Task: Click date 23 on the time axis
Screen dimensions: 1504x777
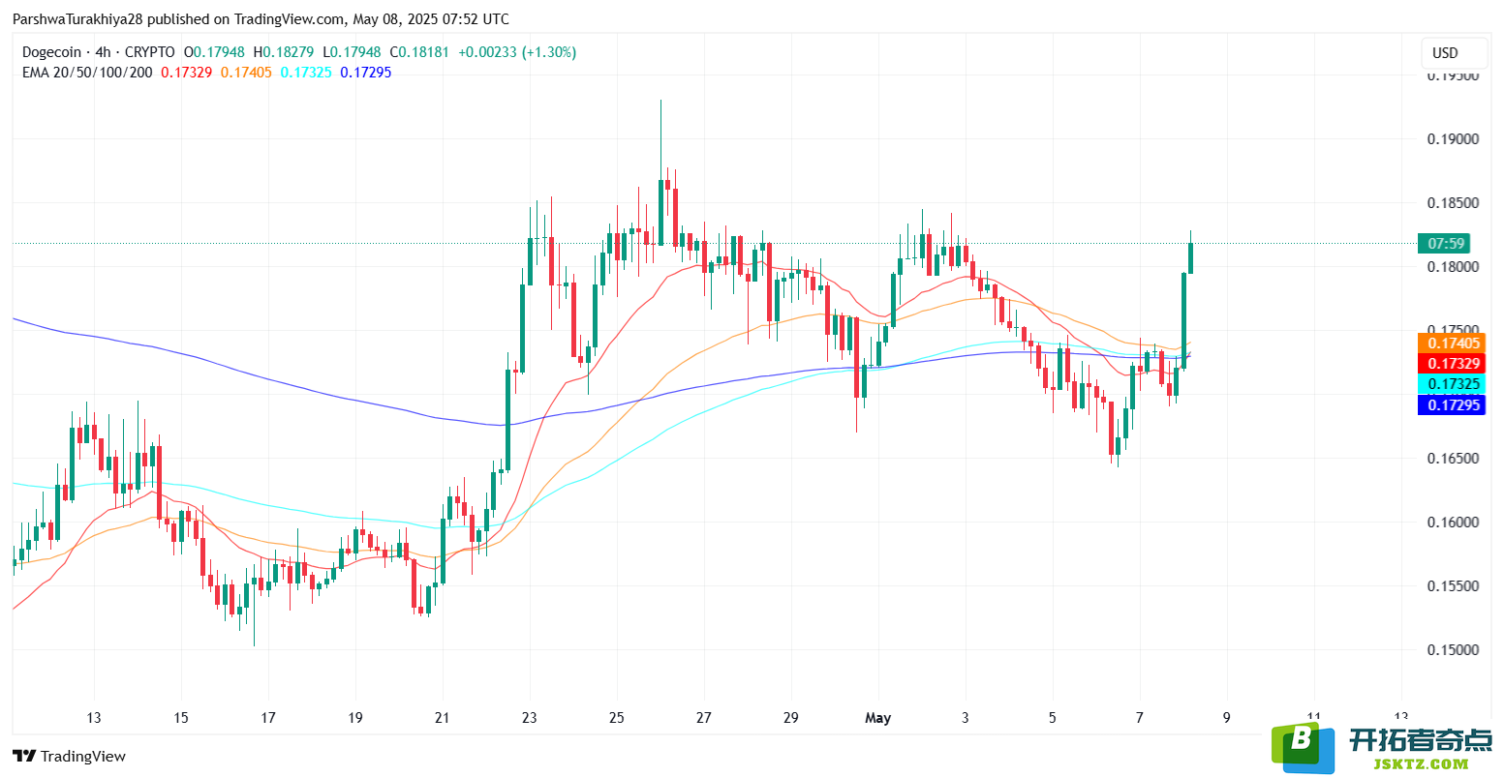Action: 530,718
